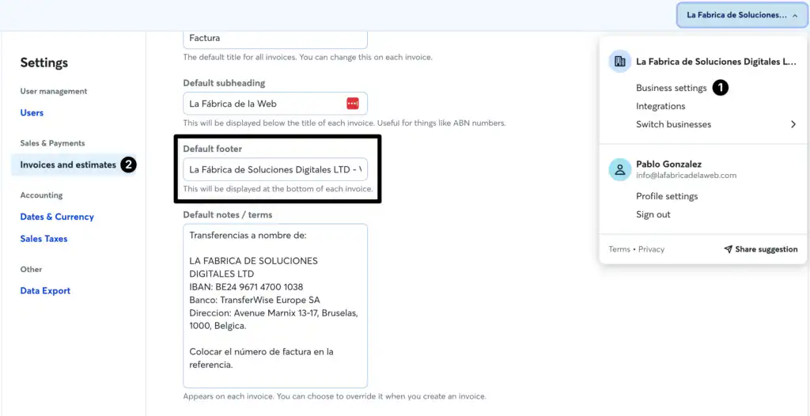Screen dimensions: 810x416
Task: Expand the Switch businesses chevron arrow
Action: click(793, 124)
